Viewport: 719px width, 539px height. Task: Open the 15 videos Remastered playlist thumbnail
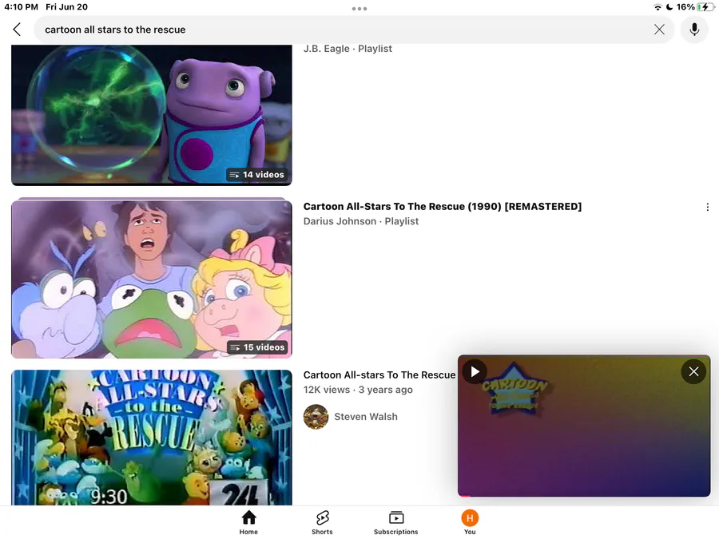coord(151,279)
